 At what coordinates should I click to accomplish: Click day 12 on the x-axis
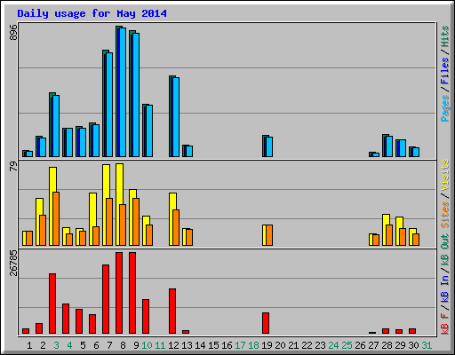[173, 345]
